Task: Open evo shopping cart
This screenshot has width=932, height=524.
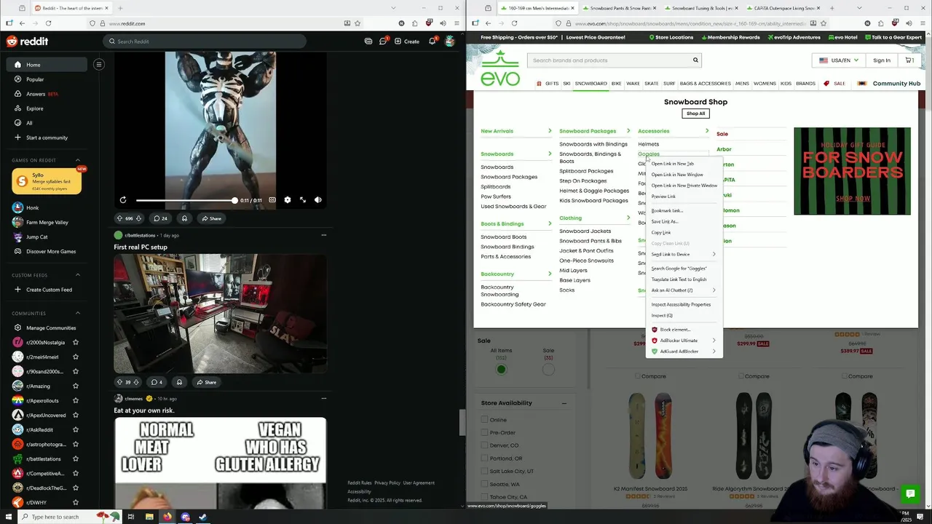Action: pos(909,60)
